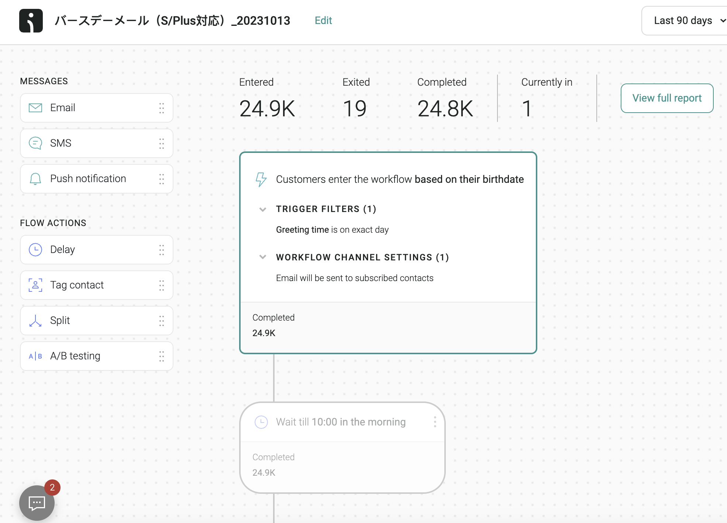The width and height of the screenshot is (727, 523).
Task: Click the Currently in 1 value
Action: 527,109
